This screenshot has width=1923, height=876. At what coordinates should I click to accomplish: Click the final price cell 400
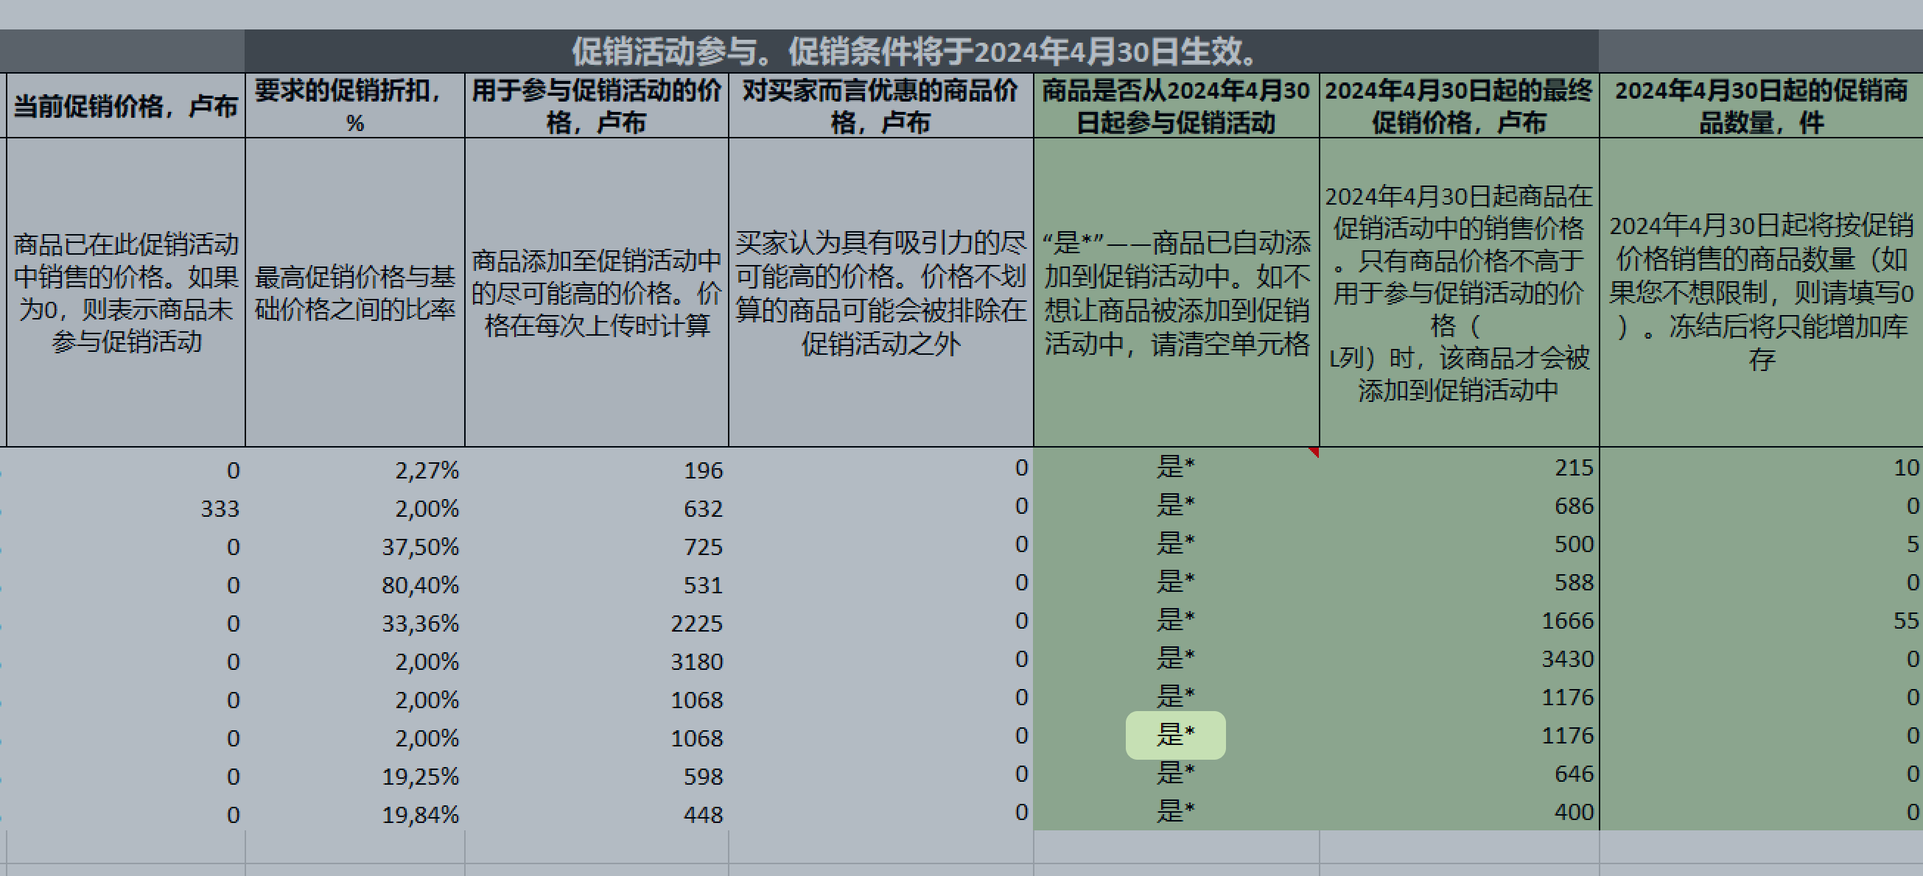point(1460,812)
